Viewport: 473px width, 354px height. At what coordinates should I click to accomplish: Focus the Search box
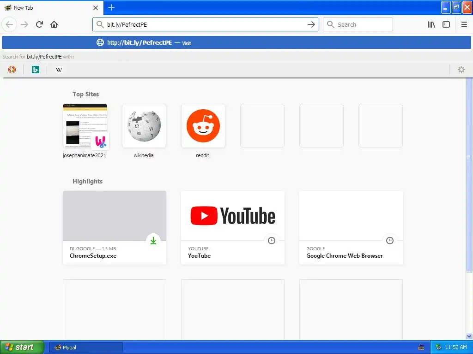click(358, 24)
